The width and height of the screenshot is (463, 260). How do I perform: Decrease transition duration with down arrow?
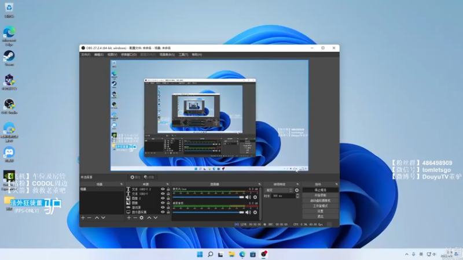click(297, 197)
